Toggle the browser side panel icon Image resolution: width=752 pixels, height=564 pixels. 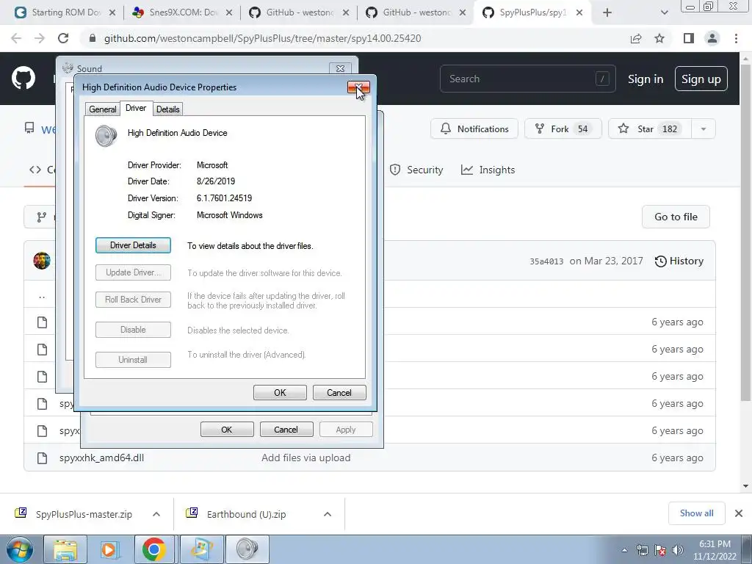tap(689, 38)
